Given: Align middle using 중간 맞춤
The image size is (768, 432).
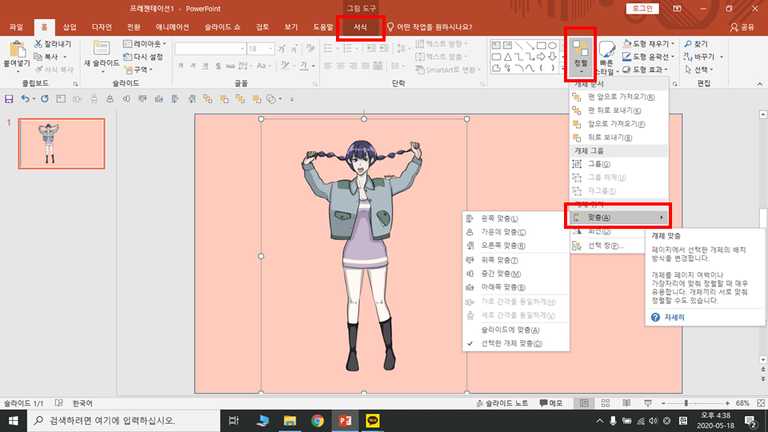Looking at the screenshot, I should [516, 274].
